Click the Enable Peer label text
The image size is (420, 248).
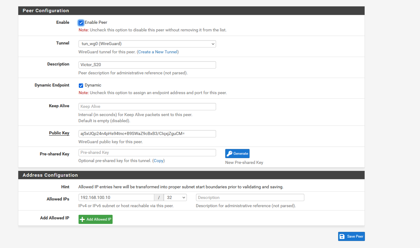96,23
